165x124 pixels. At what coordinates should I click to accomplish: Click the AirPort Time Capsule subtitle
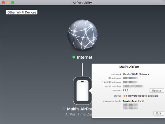tap(79, 114)
